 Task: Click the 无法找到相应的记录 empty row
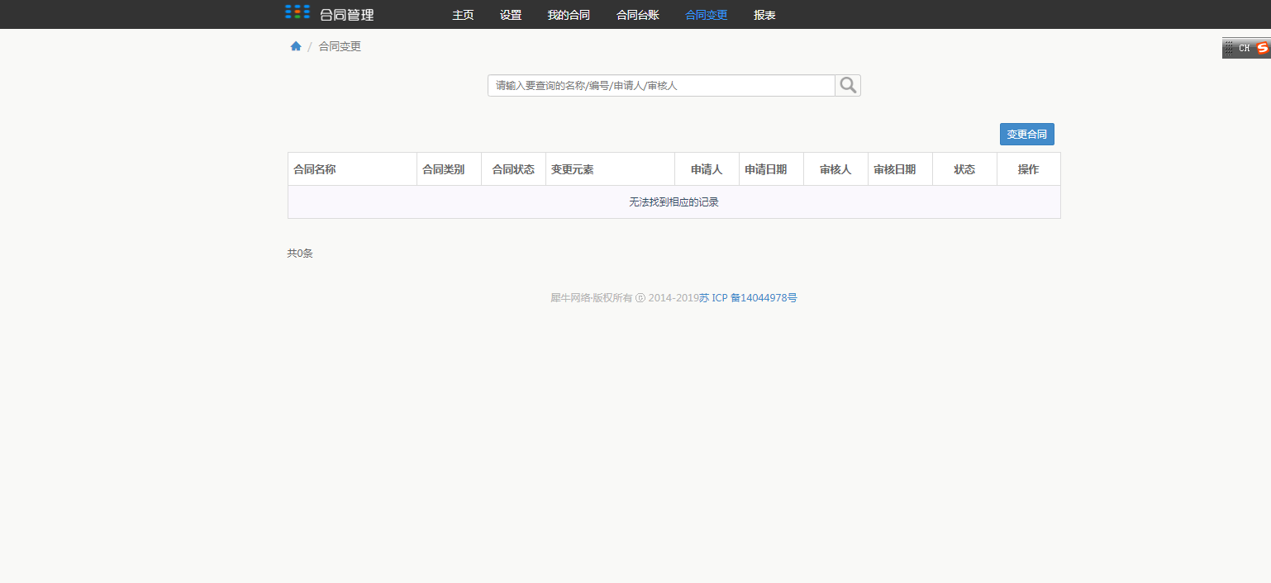point(674,202)
